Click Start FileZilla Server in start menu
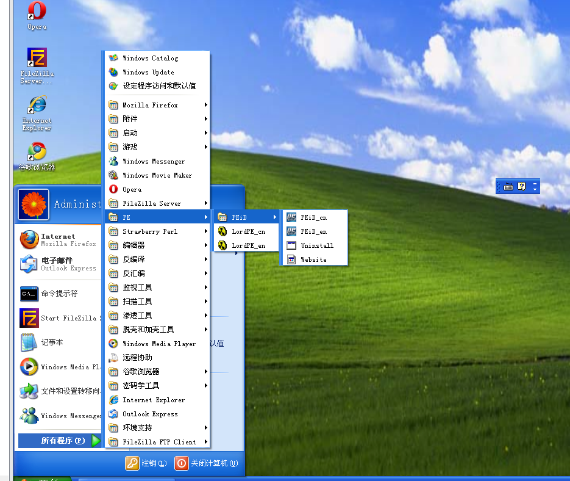This screenshot has height=481, width=570. coord(60,318)
